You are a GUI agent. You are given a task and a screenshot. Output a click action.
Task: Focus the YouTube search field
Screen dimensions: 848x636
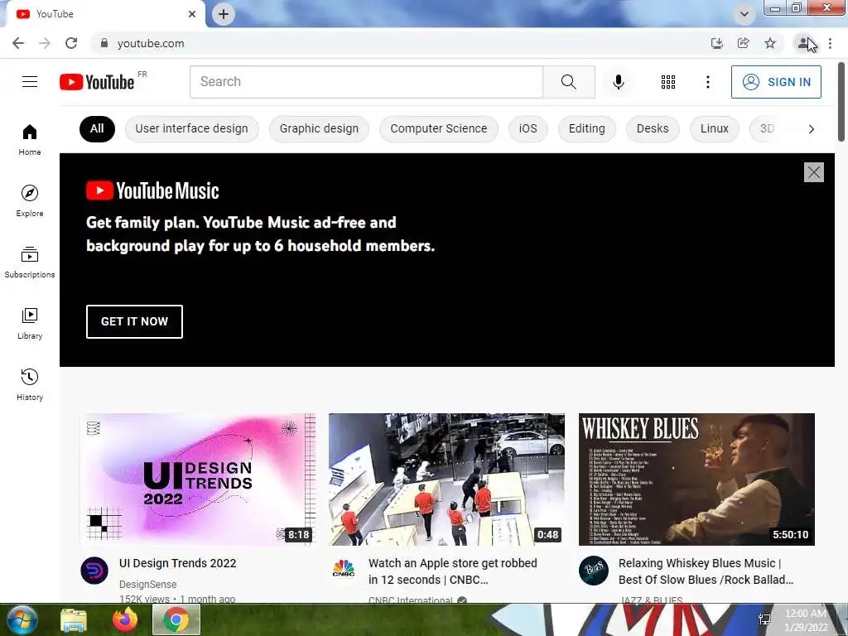pos(366,82)
